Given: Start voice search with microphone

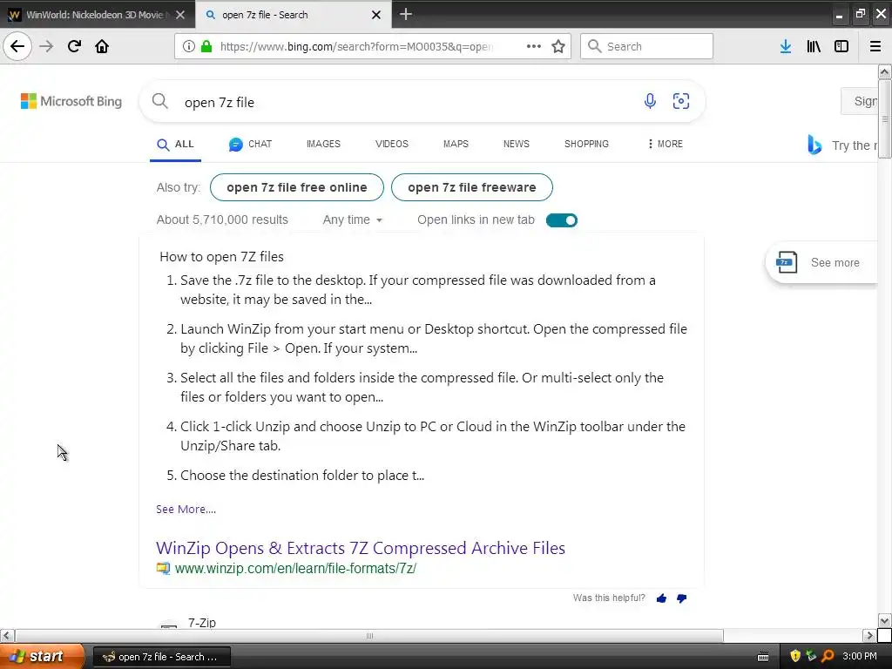Looking at the screenshot, I should [x=650, y=101].
